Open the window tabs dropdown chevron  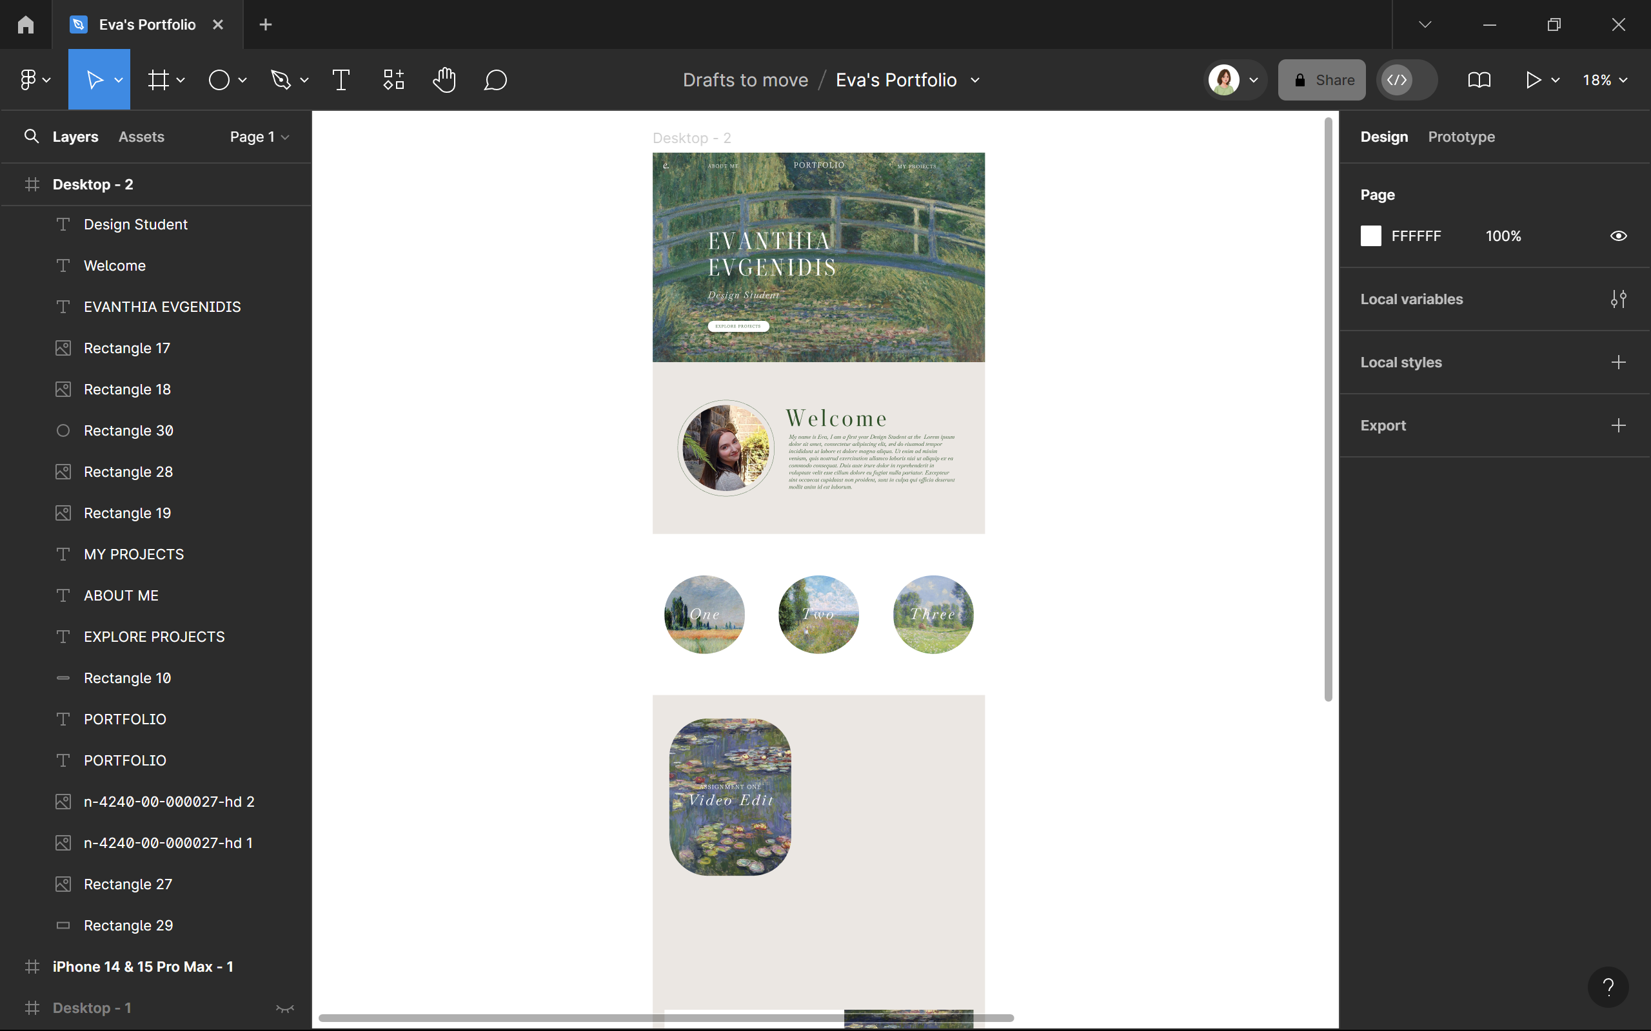tap(1425, 24)
